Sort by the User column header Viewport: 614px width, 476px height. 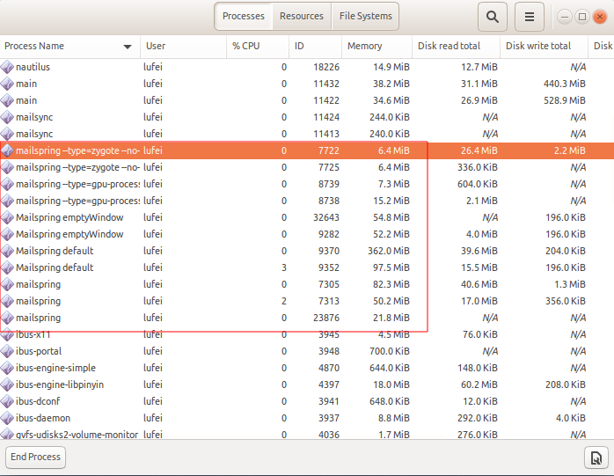click(x=183, y=47)
